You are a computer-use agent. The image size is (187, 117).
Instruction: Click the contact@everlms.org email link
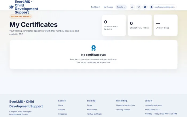(153, 105)
